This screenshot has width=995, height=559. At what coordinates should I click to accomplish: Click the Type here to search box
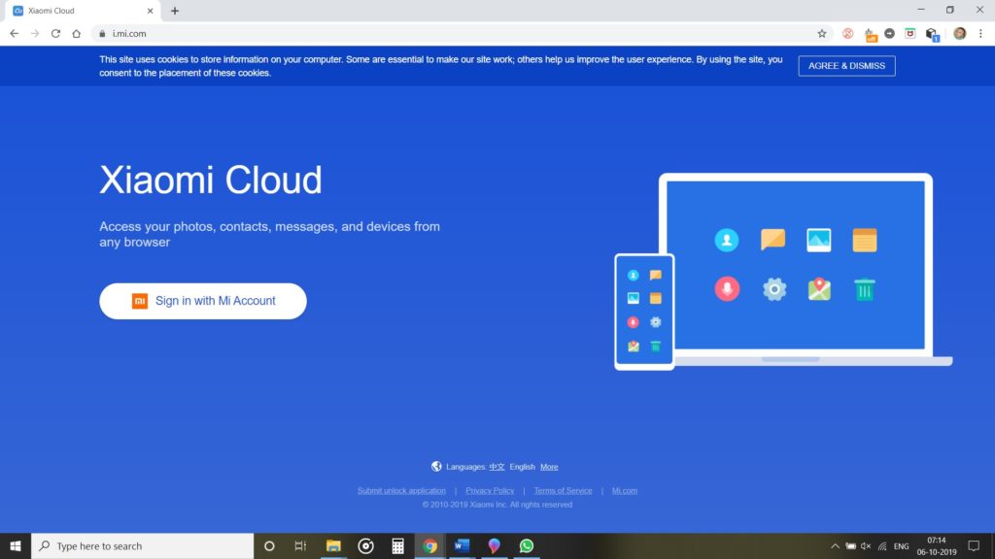point(142,545)
